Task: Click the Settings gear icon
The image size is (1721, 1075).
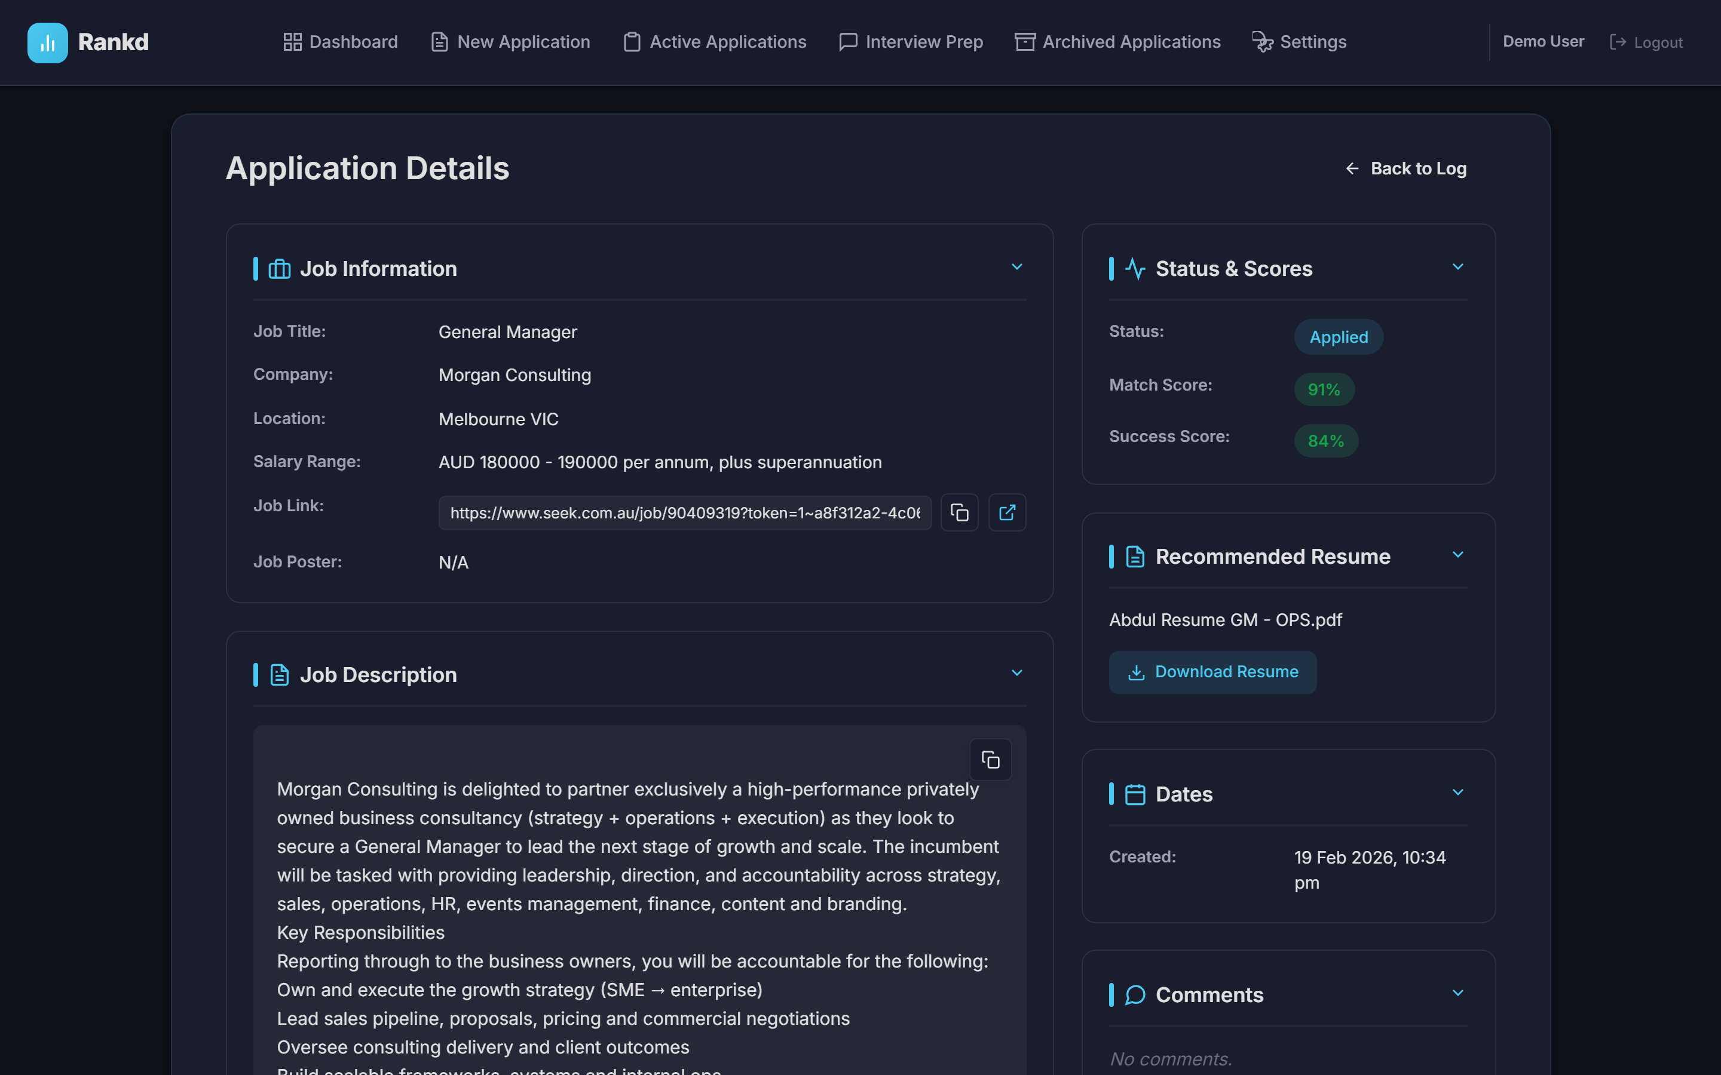Action: click(x=1262, y=42)
